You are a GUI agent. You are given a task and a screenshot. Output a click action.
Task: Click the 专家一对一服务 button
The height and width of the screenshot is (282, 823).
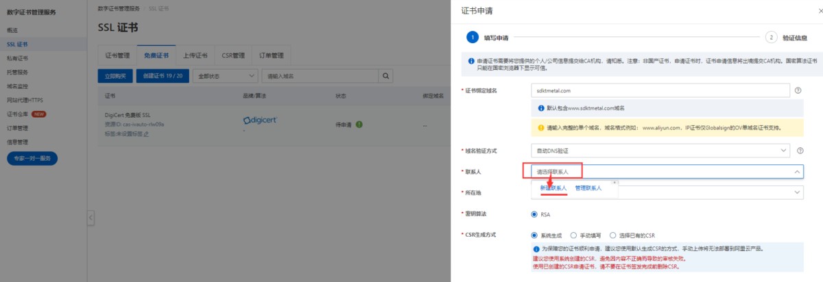(x=32, y=158)
